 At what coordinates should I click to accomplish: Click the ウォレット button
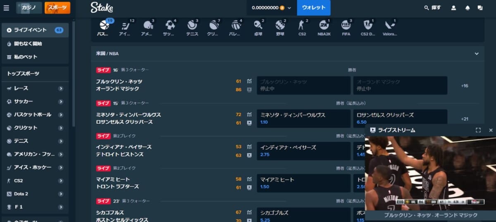click(314, 8)
